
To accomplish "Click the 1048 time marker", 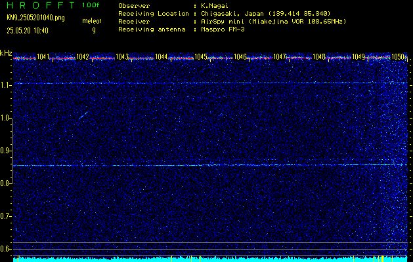I will coord(319,56).
